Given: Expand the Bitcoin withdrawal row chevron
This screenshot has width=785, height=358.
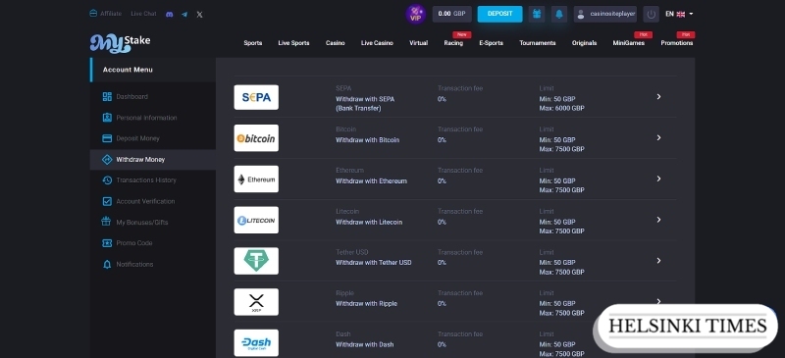Looking at the screenshot, I should click(658, 137).
